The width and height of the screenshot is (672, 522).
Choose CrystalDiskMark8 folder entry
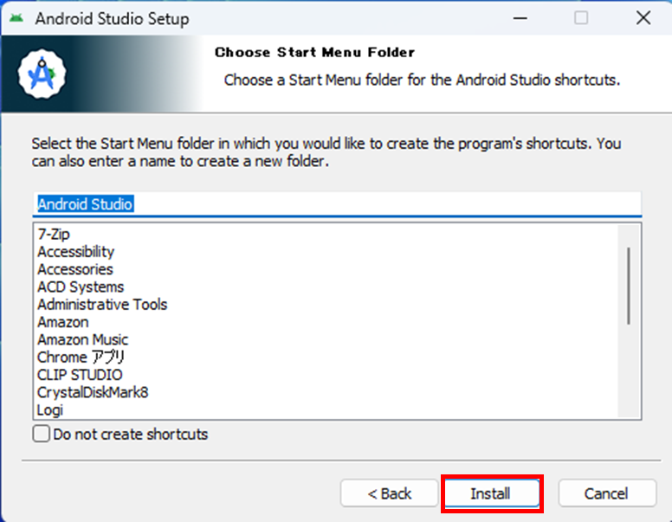click(93, 392)
